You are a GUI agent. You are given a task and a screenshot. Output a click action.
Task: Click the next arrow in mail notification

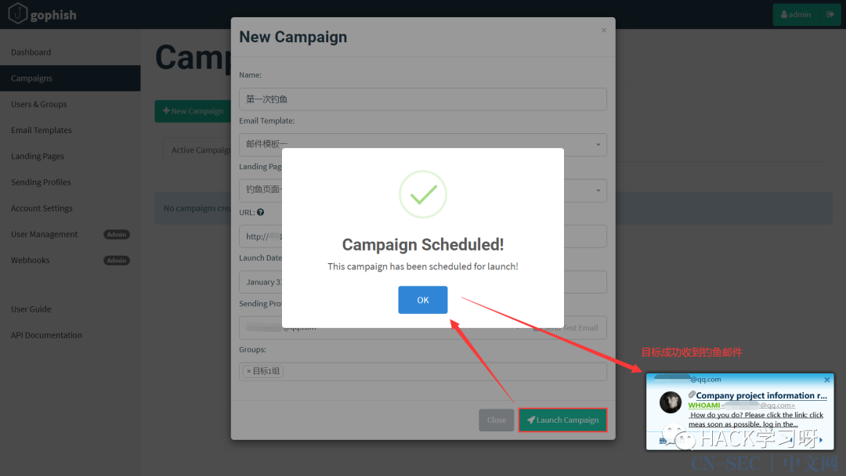[x=820, y=441]
